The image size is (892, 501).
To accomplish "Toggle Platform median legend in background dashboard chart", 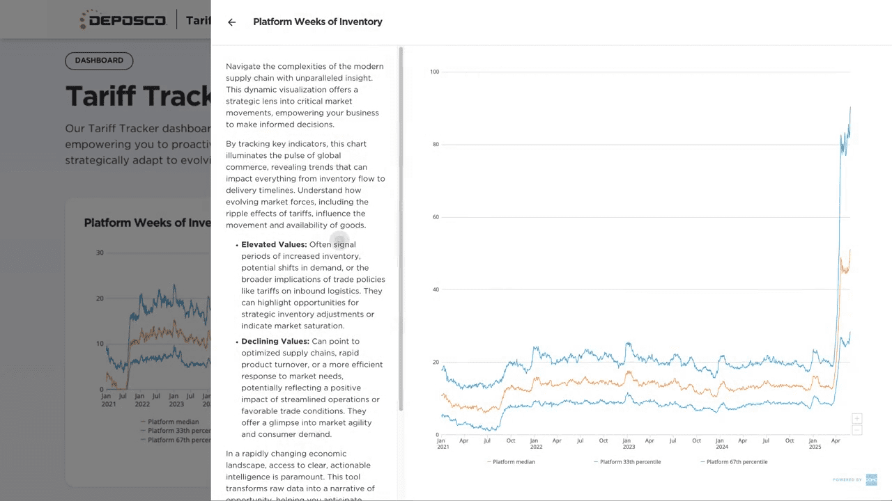I will (x=170, y=422).
